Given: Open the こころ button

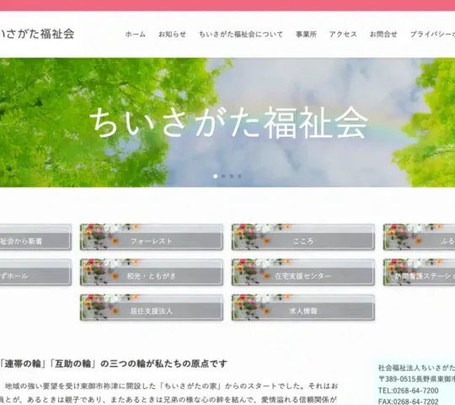Looking at the screenshot, I should 303,237.
